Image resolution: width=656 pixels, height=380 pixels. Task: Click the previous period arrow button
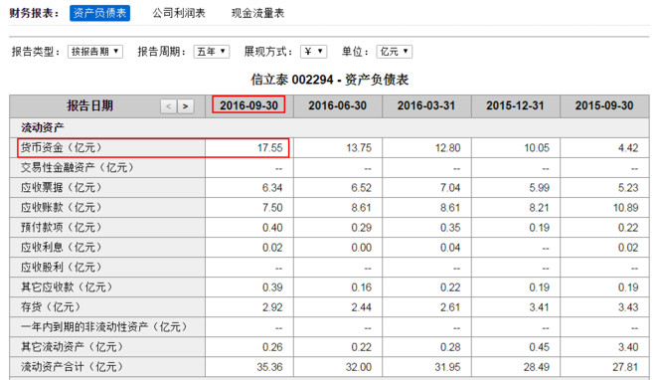[x=168, y=106]
